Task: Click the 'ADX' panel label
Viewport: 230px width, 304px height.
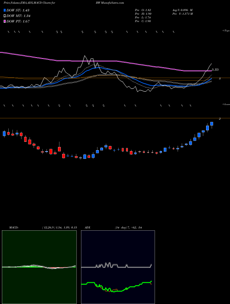Action: tap(87, 228)
